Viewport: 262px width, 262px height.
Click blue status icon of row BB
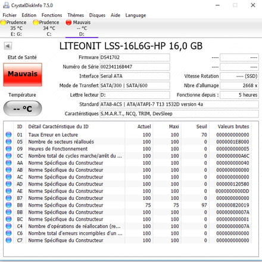point(8,212)
